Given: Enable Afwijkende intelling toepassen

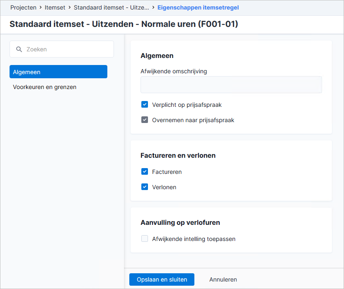Looking at the screenshot, I should [x=145, y=238].
